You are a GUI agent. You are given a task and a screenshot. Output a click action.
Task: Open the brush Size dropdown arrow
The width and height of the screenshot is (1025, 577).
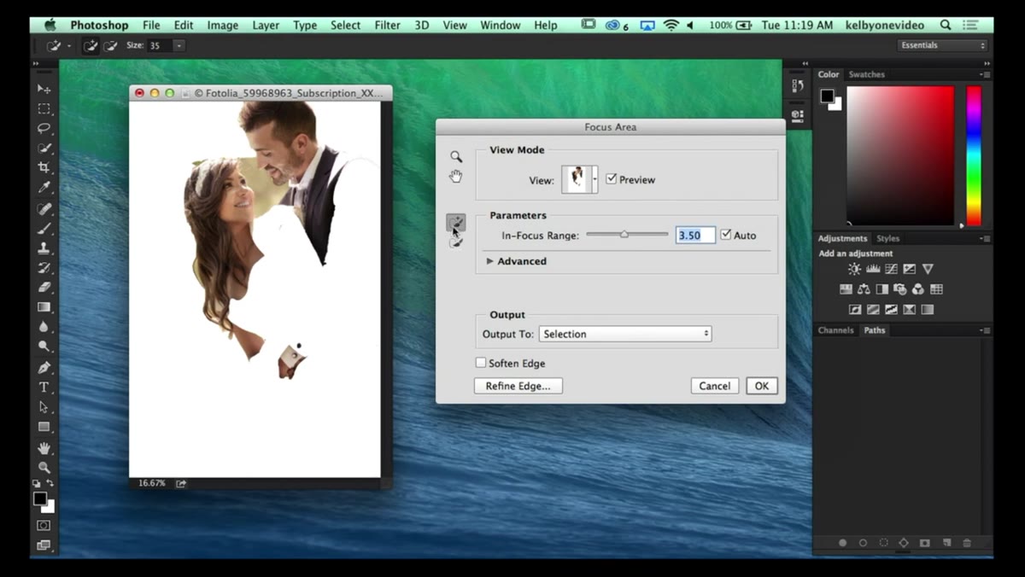point(179,45)
